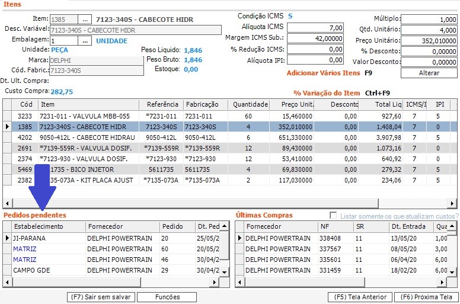This screenshot has width=460, height=304.
Task: Click Estabelecimento column header
Action: pos(49,226)
